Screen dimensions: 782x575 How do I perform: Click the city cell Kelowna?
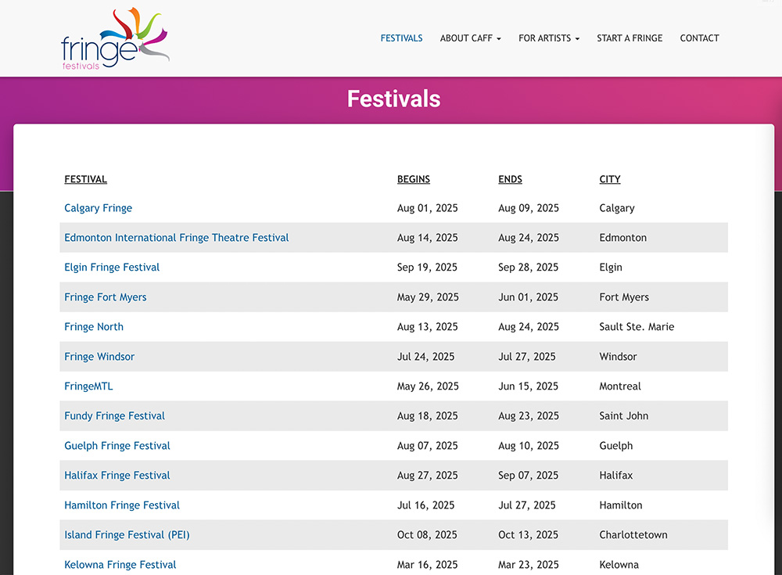(619, 565)
